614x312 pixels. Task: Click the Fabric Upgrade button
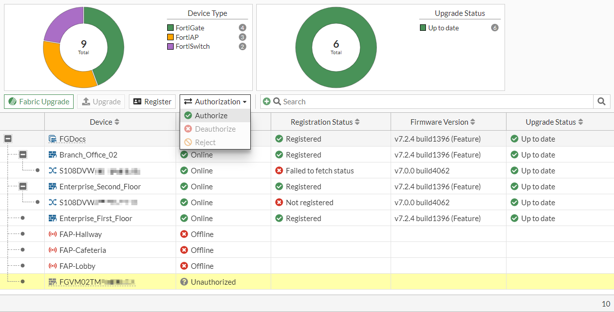(x=39, y=101)
